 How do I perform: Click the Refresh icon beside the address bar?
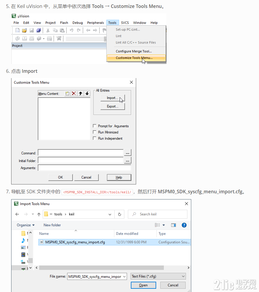click(x=120, y=214)
